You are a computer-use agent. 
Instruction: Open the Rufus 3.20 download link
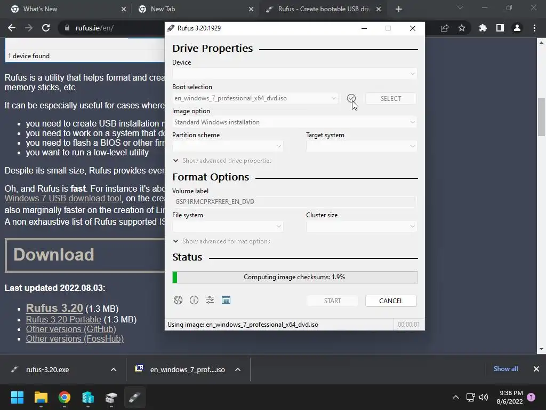[x=54, y=308]
